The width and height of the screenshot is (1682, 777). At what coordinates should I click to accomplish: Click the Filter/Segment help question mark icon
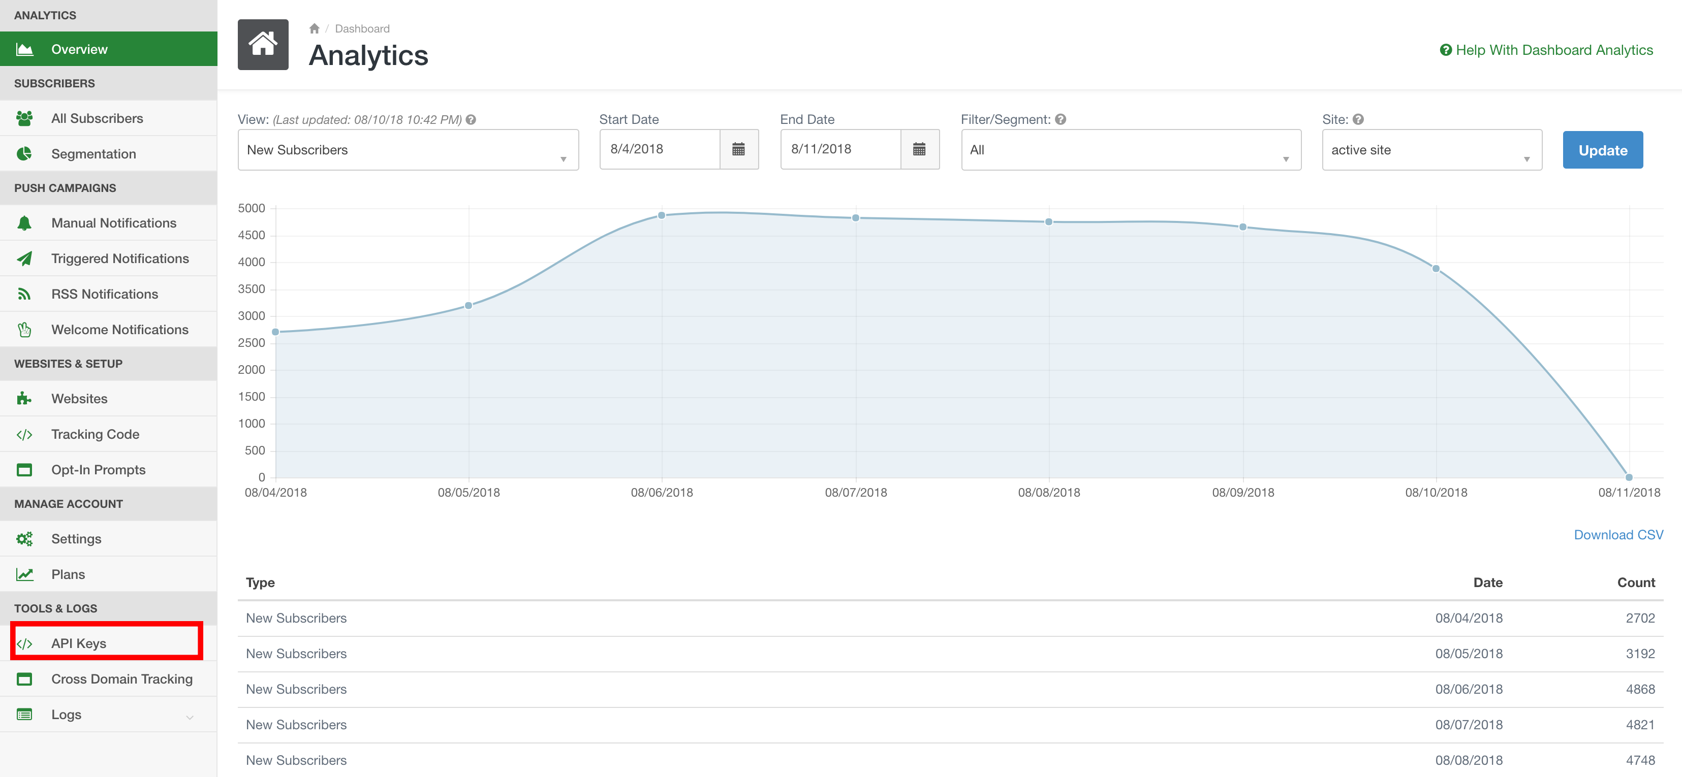(1061, 119)
